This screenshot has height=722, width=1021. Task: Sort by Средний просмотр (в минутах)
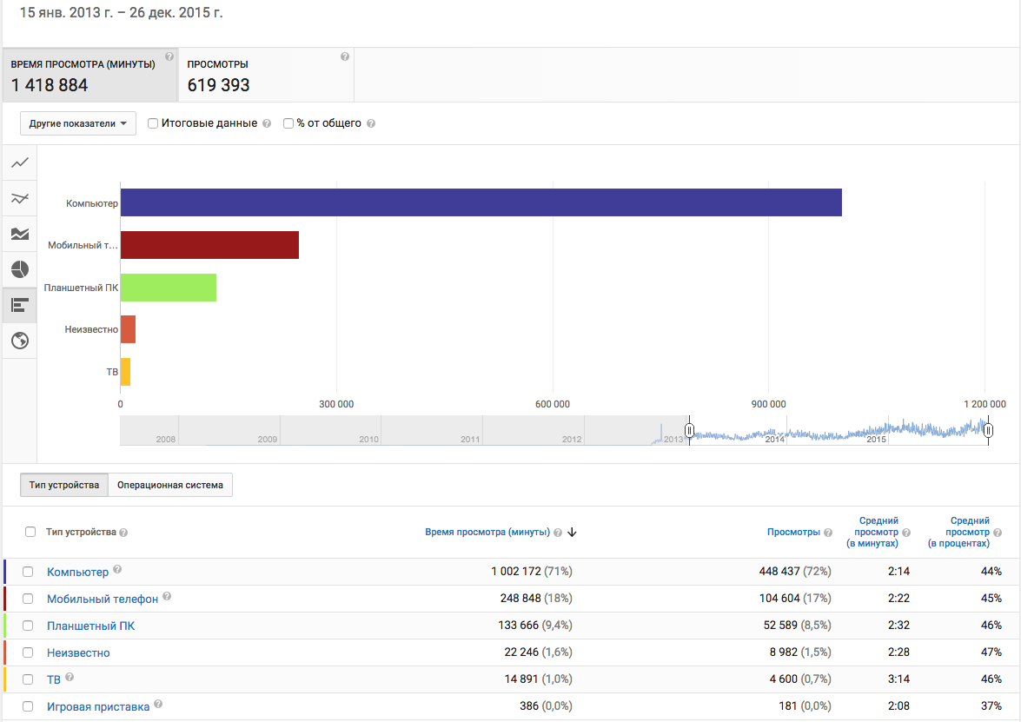coord(872,532)
